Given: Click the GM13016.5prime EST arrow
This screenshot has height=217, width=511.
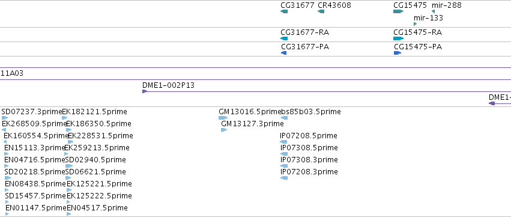Looking at the screenshot, I should (223, 118).
